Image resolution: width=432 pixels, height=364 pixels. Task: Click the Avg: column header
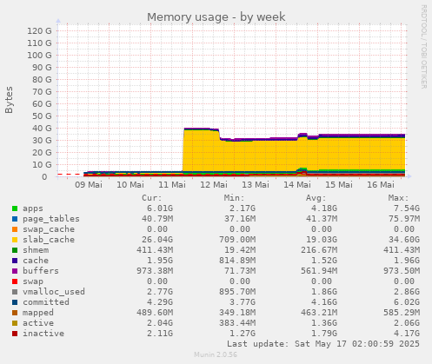tap(316, 198)
